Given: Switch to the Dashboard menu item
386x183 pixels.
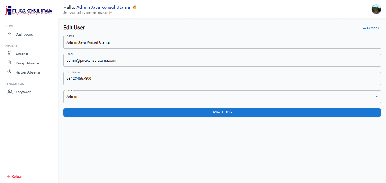Looking at the screenshot, I should [x=24, y=34].
